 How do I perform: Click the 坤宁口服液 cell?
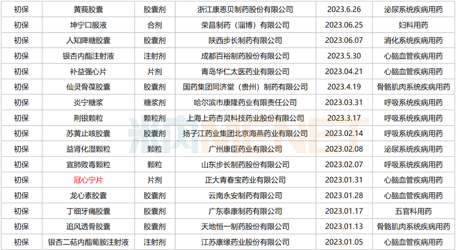pyautogui.click(x=88, y=25)
